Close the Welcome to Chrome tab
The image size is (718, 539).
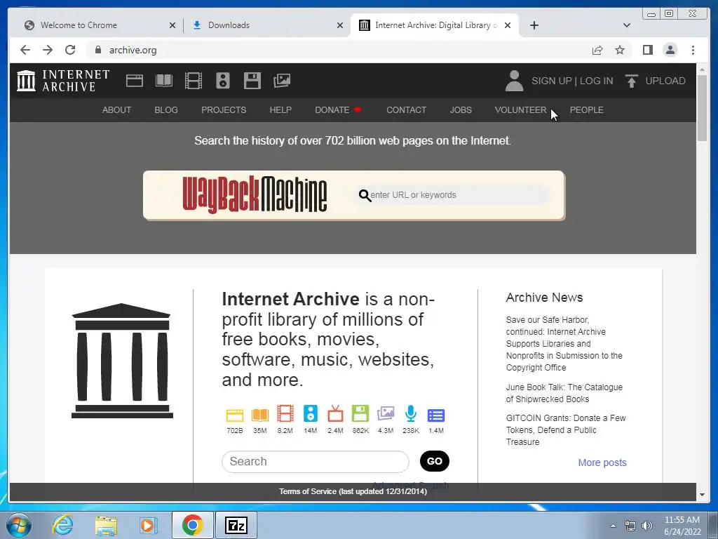click(172, 25)
